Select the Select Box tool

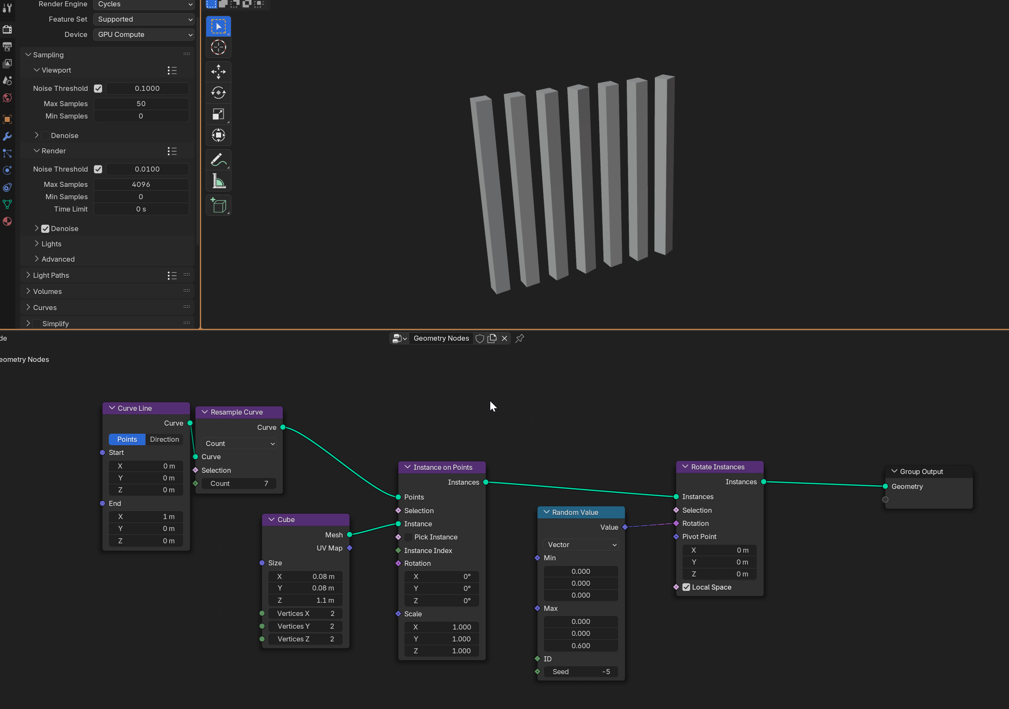coord(219,26)
